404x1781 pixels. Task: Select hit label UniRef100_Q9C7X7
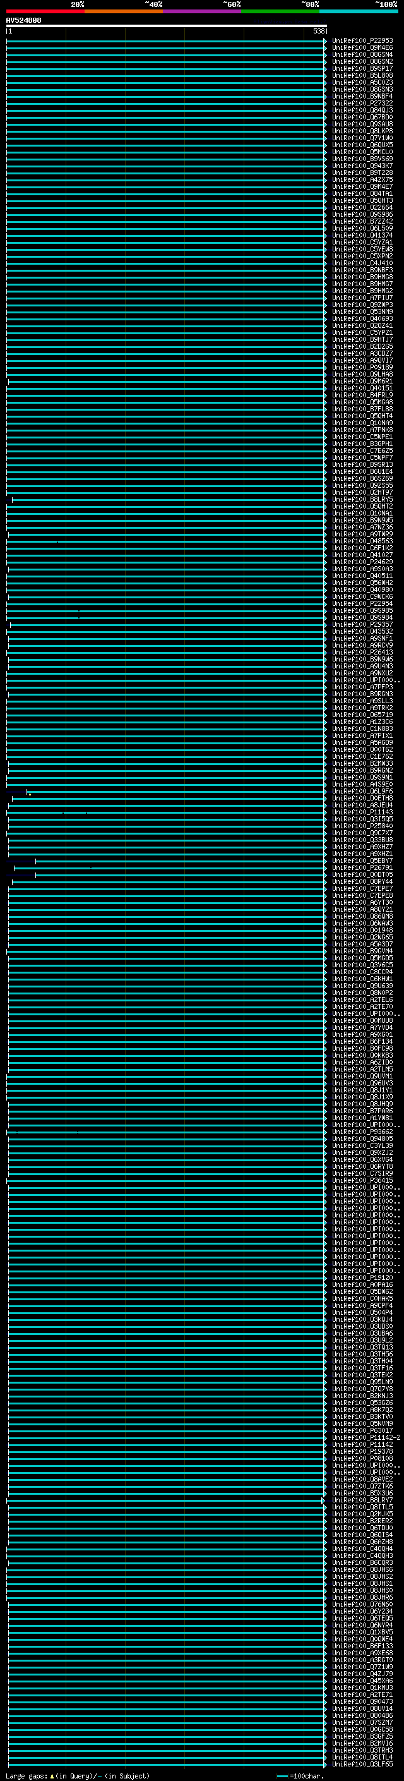click(x=362, y=833)
